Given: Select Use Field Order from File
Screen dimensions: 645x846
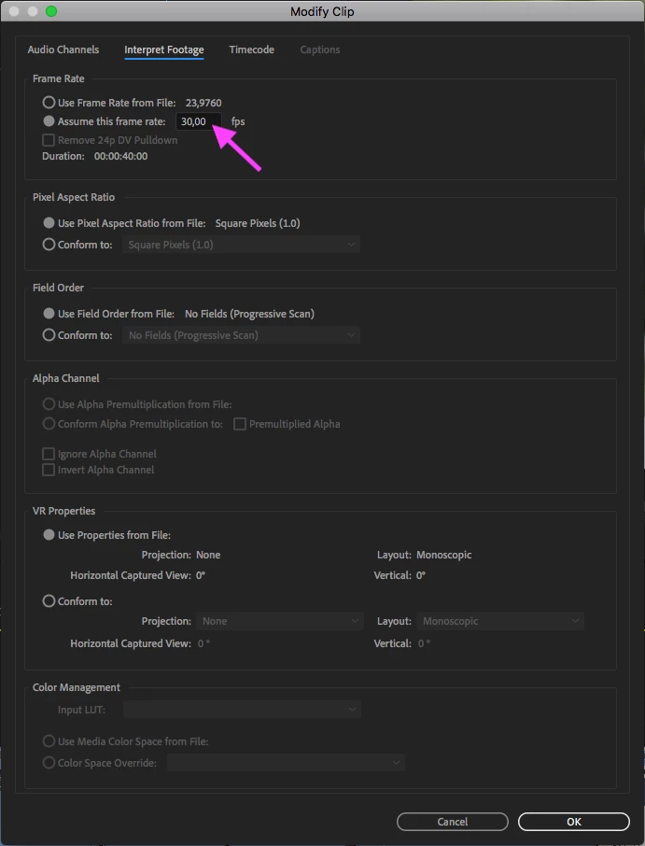Looking at the screenshot, I should coord(49,314).
